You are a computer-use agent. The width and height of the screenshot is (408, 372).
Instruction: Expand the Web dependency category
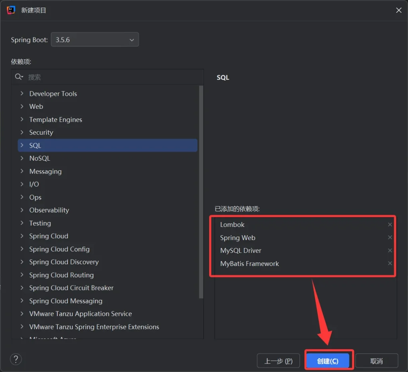click(x=22, y=106)
